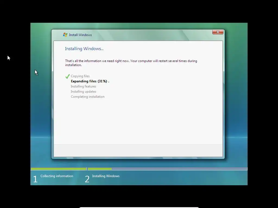This screenshot has height=208, width=278.
Task: Select the Installing features step
Action: [x=83, y=86]
